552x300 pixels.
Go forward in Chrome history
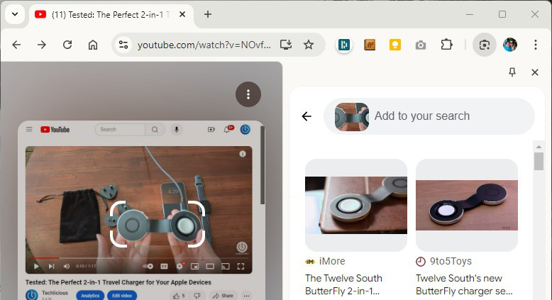(42, 45)
